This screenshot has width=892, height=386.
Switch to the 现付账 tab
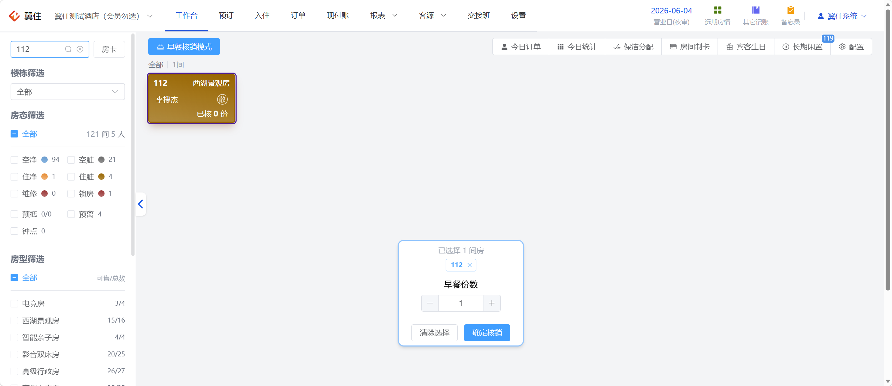[338, 16]
